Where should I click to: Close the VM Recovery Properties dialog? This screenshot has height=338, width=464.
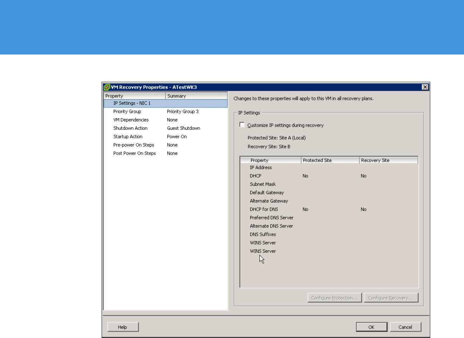point(425,87)
